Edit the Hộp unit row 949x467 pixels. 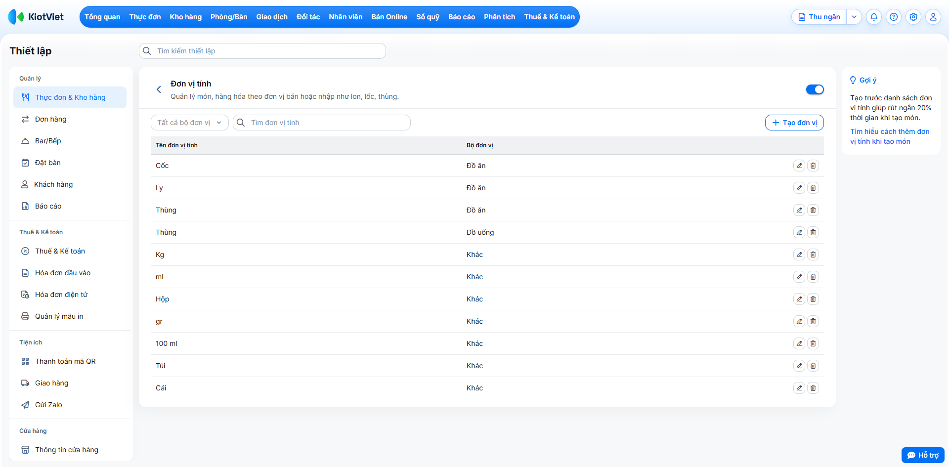point(799,299)
